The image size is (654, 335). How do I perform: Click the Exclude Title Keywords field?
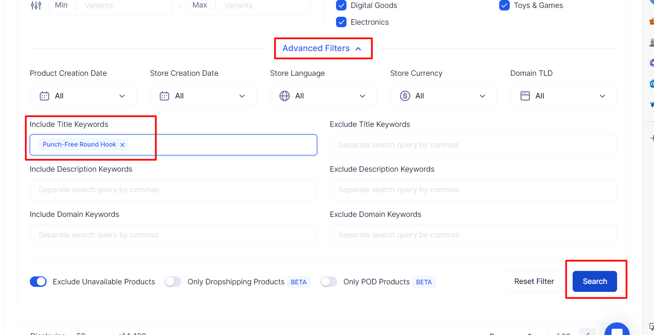coord(473,145)
